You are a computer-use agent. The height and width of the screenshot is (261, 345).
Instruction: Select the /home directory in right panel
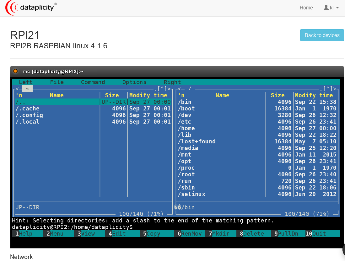point(186,128)
